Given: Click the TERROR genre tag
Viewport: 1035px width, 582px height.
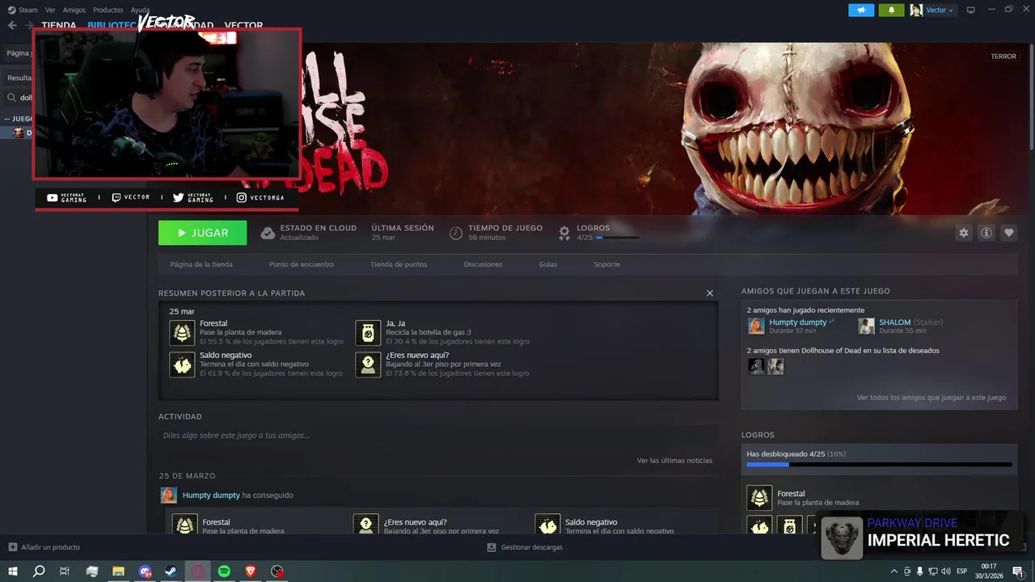Looking at the screenshot, I should tap(1003, 57).
